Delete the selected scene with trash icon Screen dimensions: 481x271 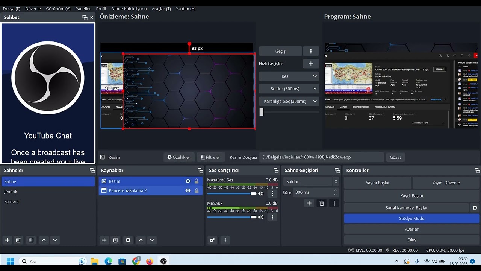(x=18, y=240)
